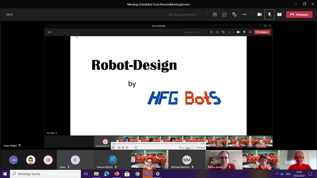Expand the +5 additional participants overflow
The width and height of the screenshot is (317, 178).
click(x=13, y=160)
